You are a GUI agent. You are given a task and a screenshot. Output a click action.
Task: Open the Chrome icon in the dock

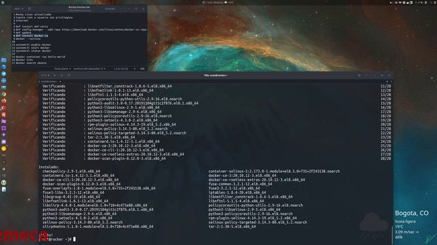[3, 94]
